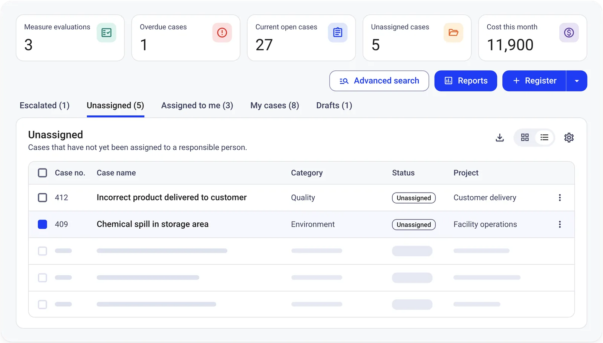Viewport: 603px width, 343px height.
Task: Click the Overdue cases alert icon
Action: coord(222,33)
